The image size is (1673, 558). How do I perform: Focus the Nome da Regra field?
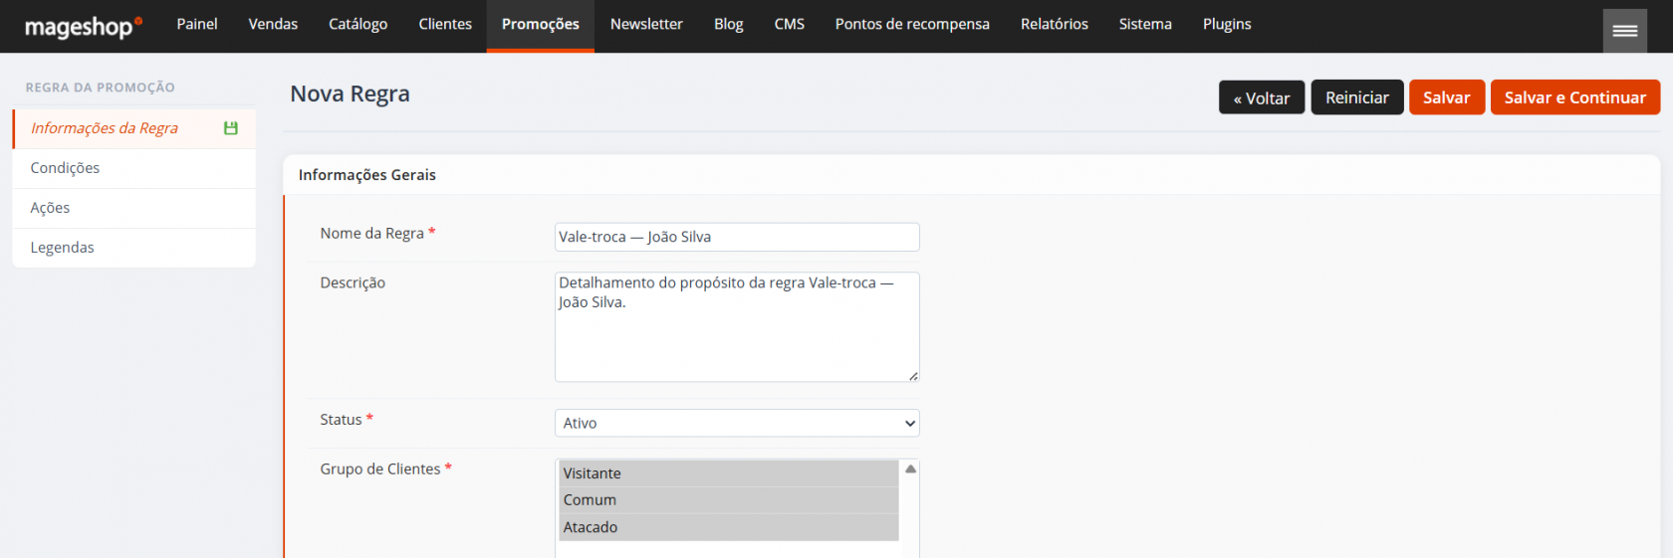pyautogui.click(x=736, y=237)
